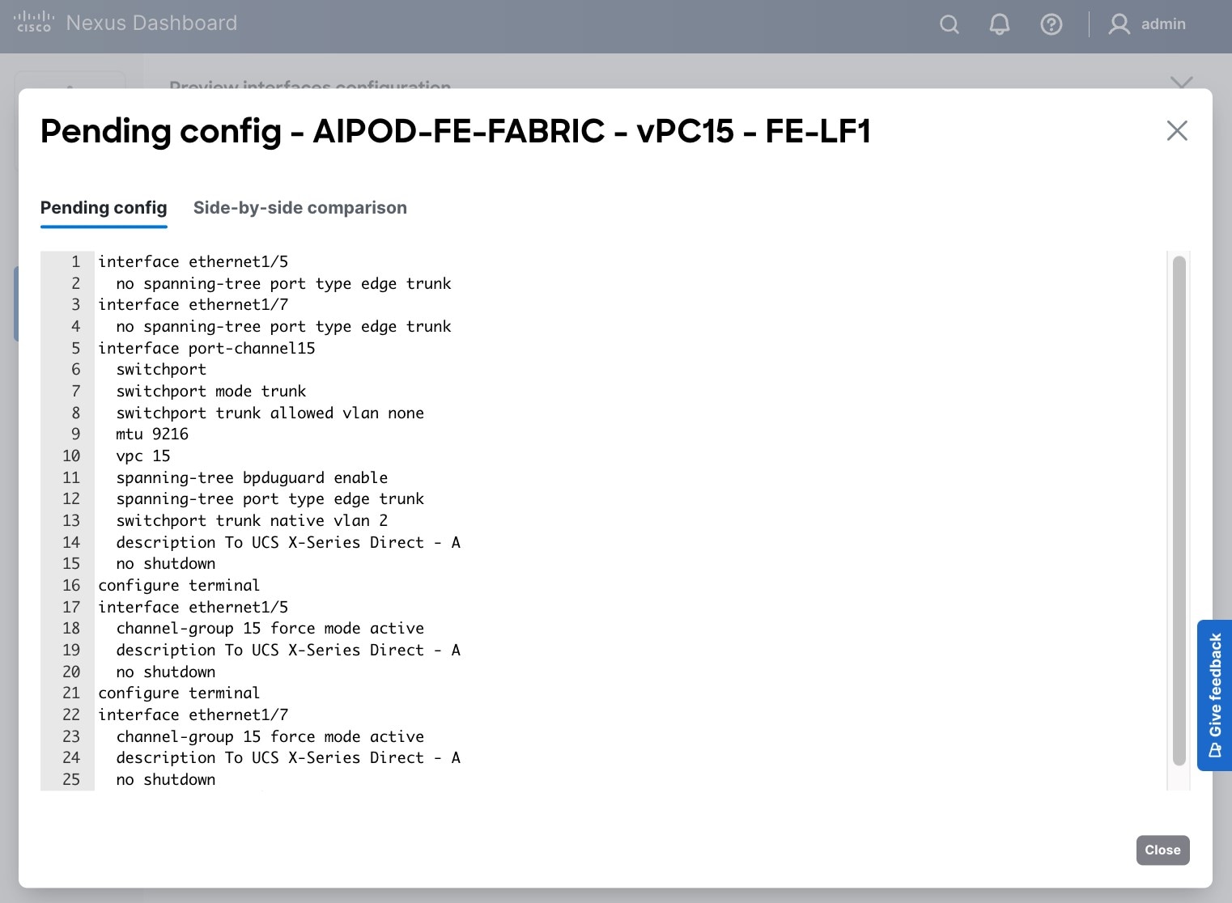Click the Close button
The width and height of the screenshot is (1232, 903).
click(x=1162, y=850)
